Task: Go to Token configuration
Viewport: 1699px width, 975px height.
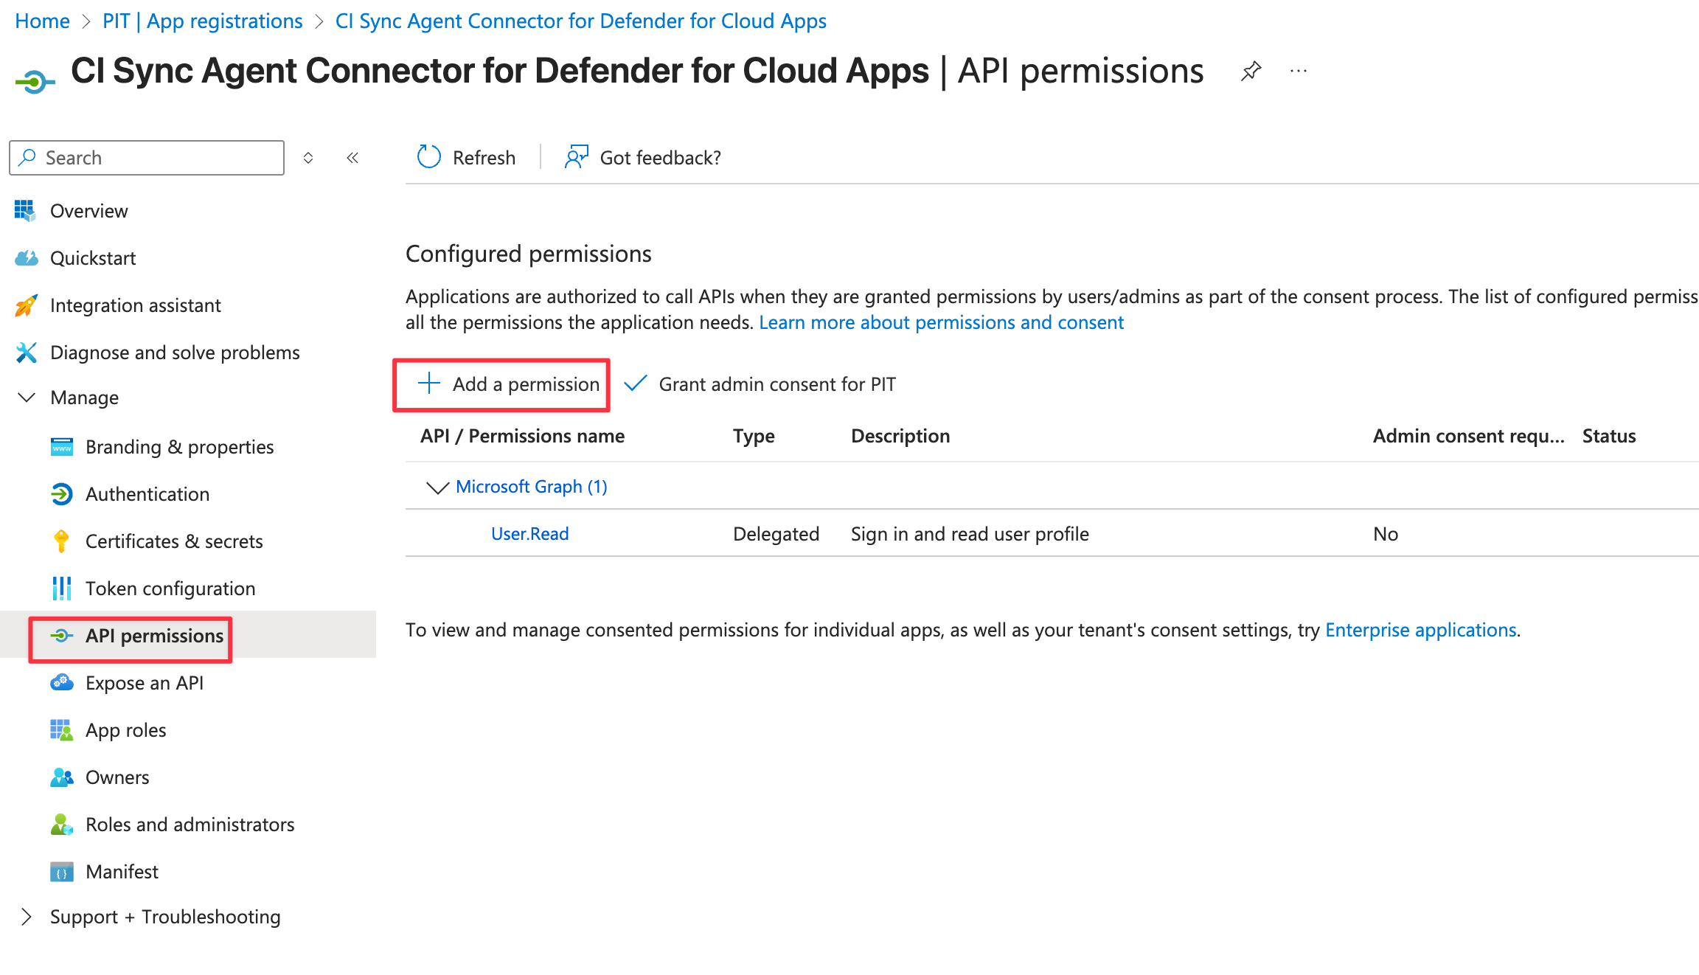Action: 170,589
